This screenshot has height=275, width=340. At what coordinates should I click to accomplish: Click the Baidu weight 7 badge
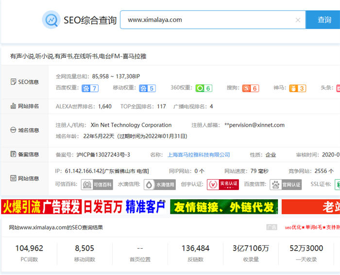[90, 88]
